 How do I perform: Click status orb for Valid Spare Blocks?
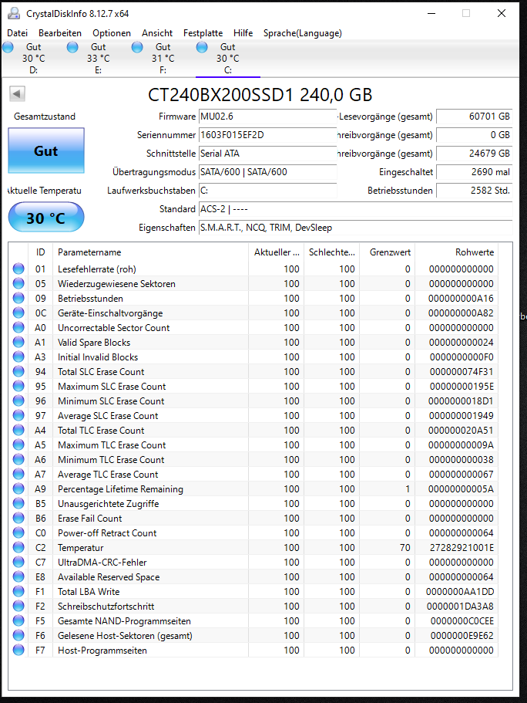18,343
